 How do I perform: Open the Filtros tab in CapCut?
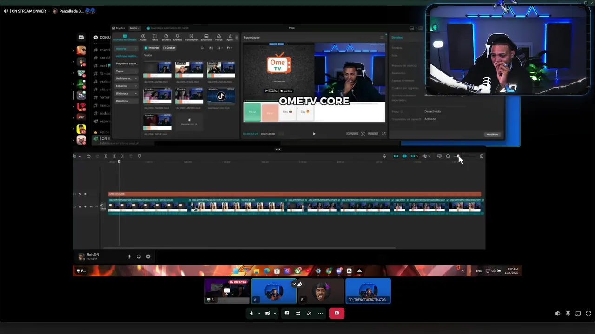pos(218,37)
